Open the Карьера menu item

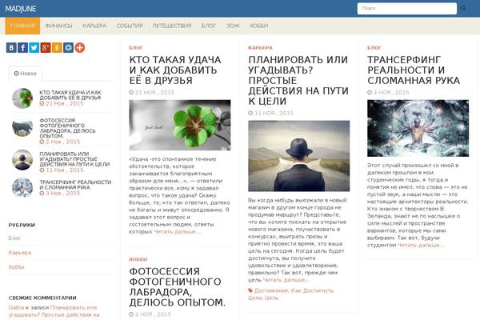pyautogui.click(x=94, y=26)
